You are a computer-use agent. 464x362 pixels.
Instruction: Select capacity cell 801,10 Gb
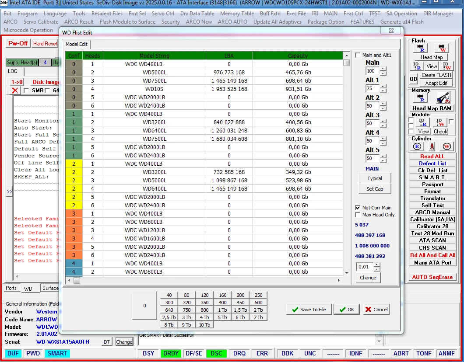point(298,139)
